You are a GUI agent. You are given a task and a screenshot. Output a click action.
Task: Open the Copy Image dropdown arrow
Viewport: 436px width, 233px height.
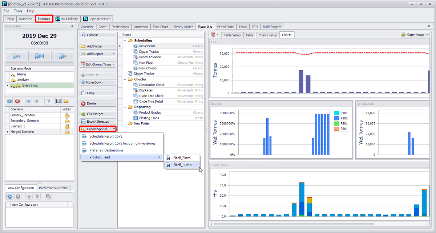coord(427,35)
